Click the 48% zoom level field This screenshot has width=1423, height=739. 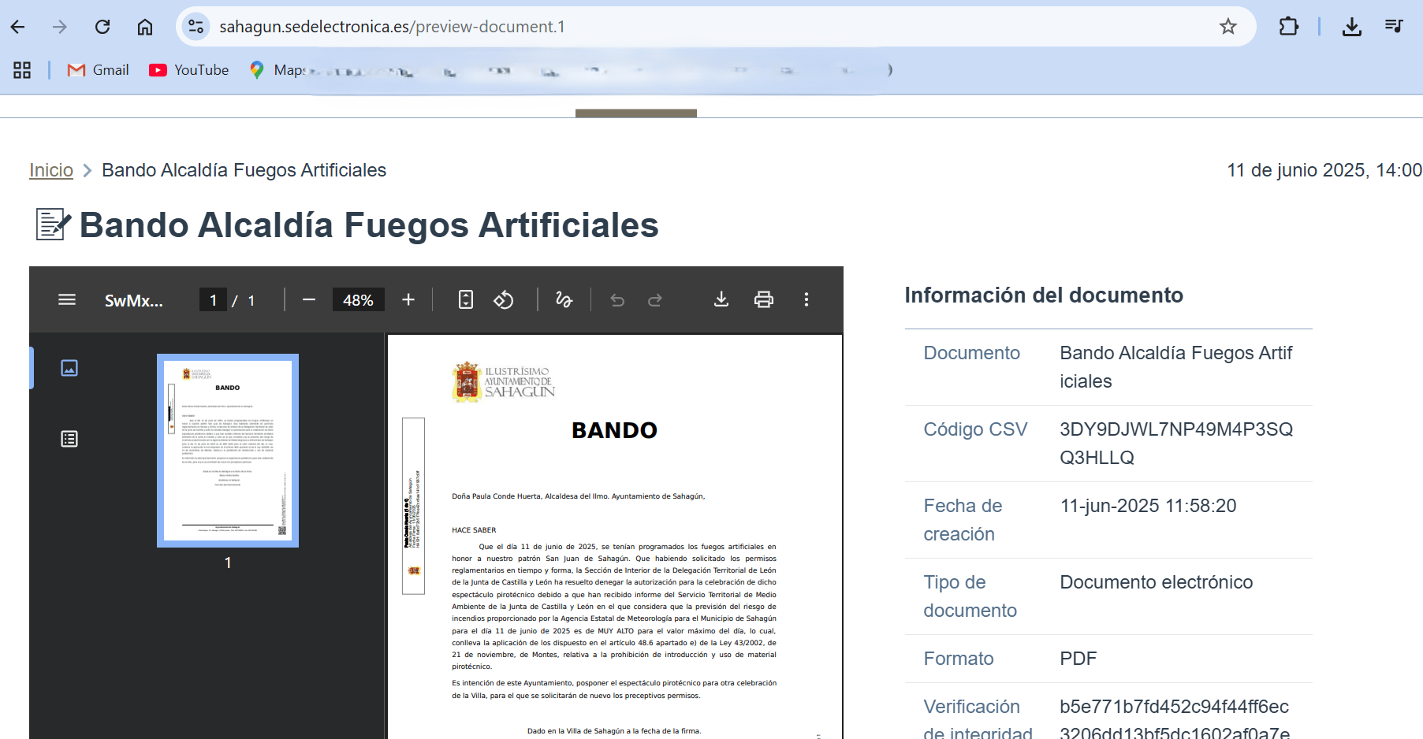tap(358, 300)
